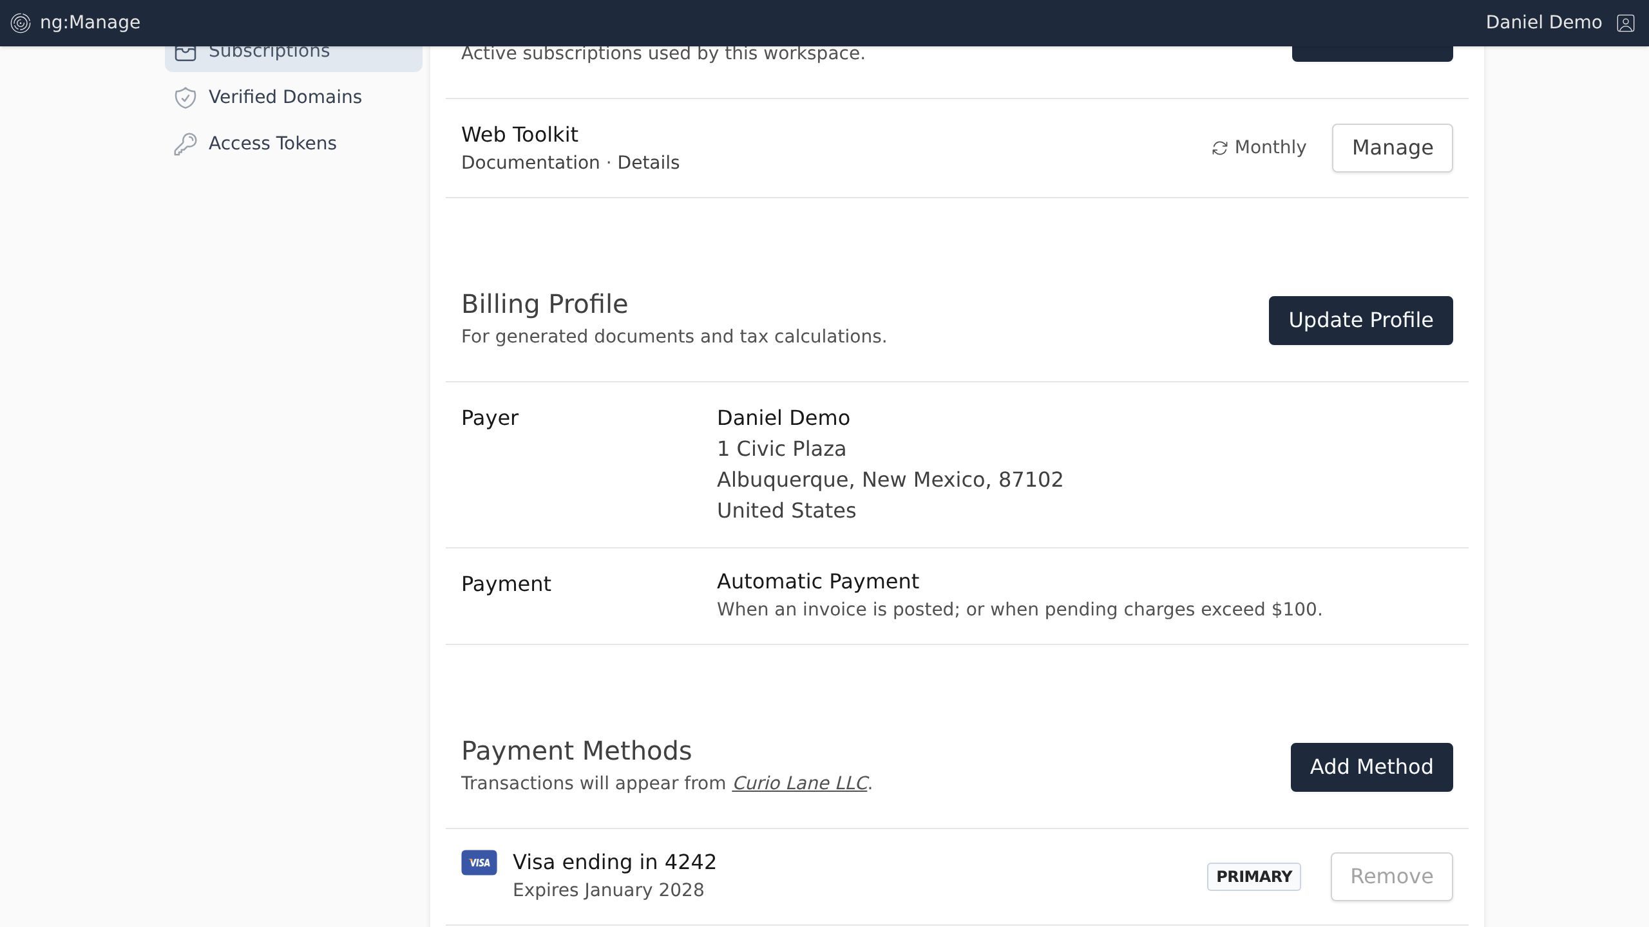Add a new payment method
The width and height of the screenshot is (1649, 927).
[1371, 767]
